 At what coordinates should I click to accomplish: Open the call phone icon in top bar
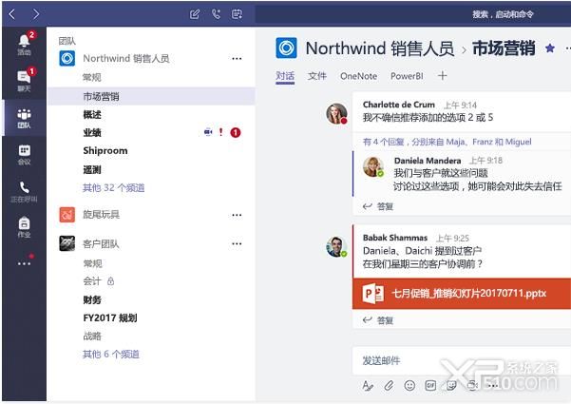(216, 14)
